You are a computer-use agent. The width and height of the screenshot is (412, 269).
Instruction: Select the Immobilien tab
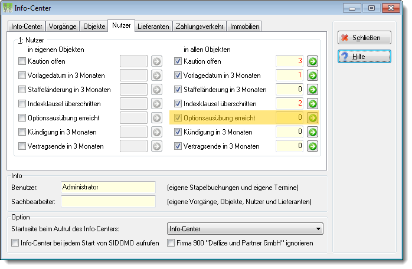(x=244, y=27)
